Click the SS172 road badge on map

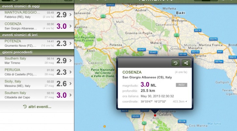coord(195,52)
